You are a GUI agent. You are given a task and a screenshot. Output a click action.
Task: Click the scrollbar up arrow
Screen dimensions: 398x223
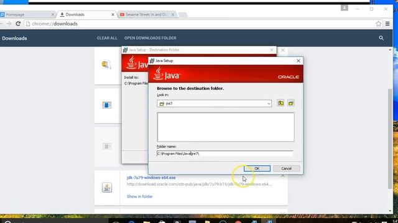[390, 50]
